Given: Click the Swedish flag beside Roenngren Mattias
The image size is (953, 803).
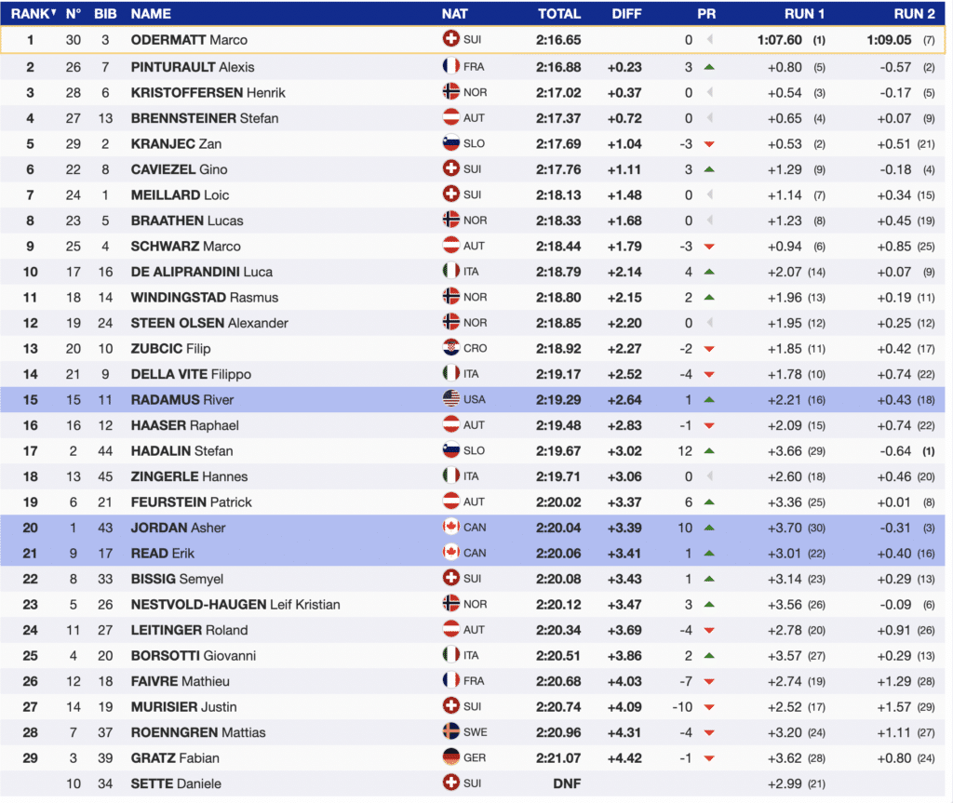Looking at the screenshot, I should (450, 732).
